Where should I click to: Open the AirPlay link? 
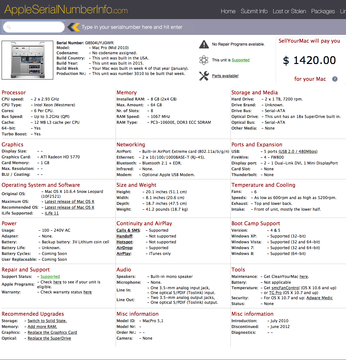[x=124, y=254]
